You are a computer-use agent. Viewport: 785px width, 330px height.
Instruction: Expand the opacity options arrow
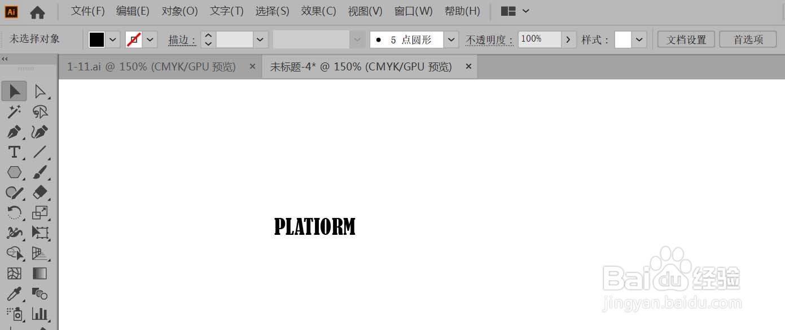pyautogui.click(x=568, y=39)
